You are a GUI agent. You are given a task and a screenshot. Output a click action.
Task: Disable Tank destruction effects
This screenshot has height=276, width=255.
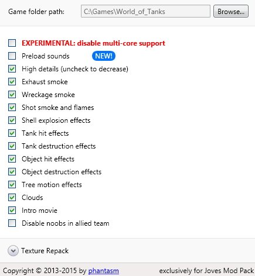(12, 146)
